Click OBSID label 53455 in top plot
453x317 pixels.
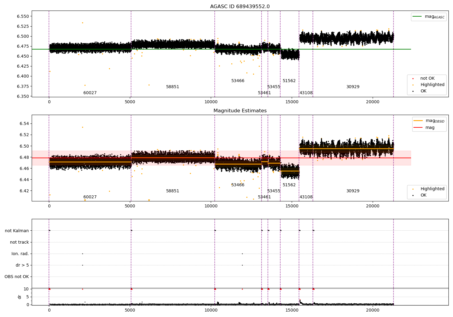pyautogui.click(x=274, y=87)
